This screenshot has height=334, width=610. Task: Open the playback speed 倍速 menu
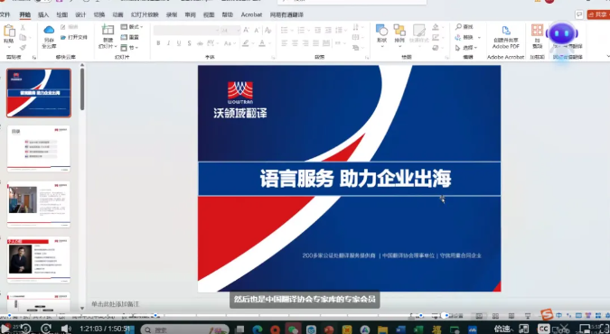503,329
